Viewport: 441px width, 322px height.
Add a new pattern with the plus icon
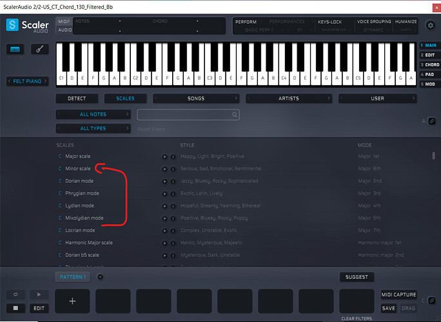tap(100, 277)
